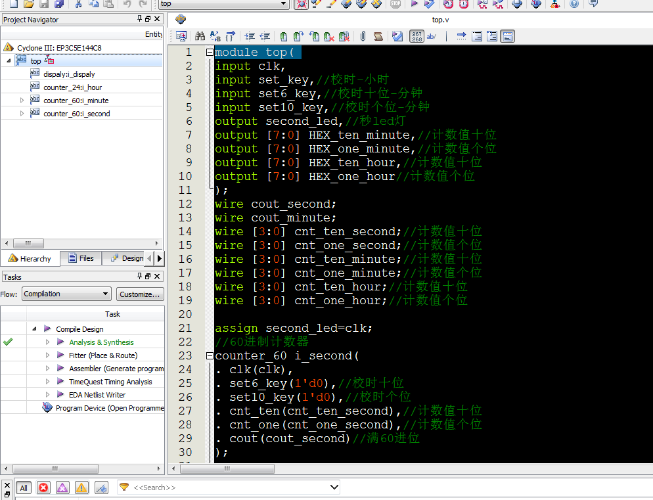This screenshot has height=500, width=653.
Task: Select Program Device task
Action: pos(110,408)
